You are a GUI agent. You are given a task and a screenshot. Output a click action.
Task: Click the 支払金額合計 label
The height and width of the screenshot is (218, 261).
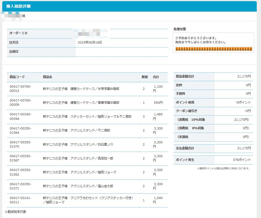coord(185,148)
